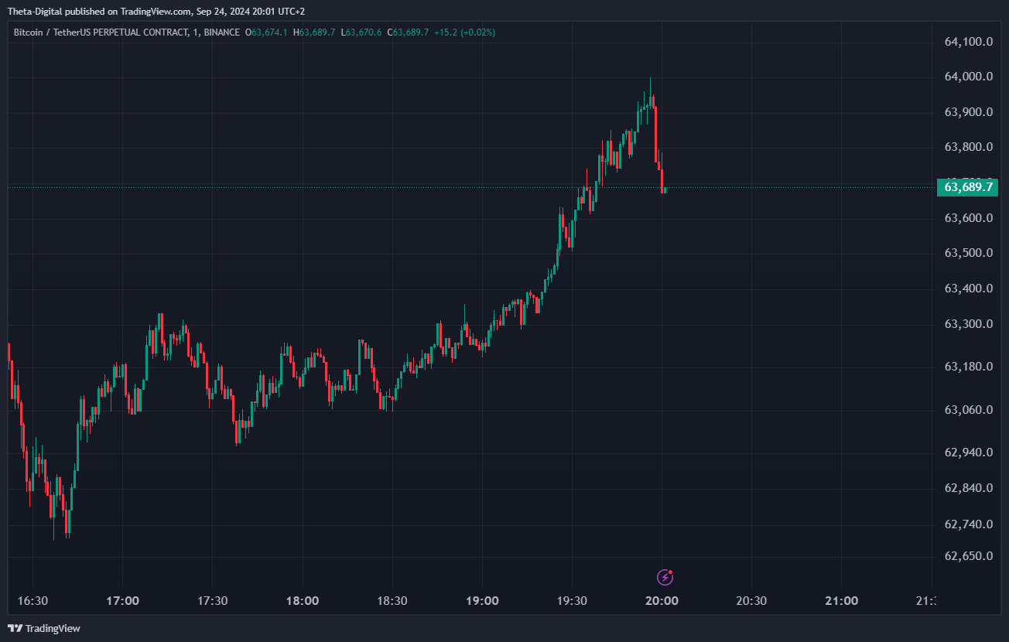Click the 64,100.0 price axis label

969,42
